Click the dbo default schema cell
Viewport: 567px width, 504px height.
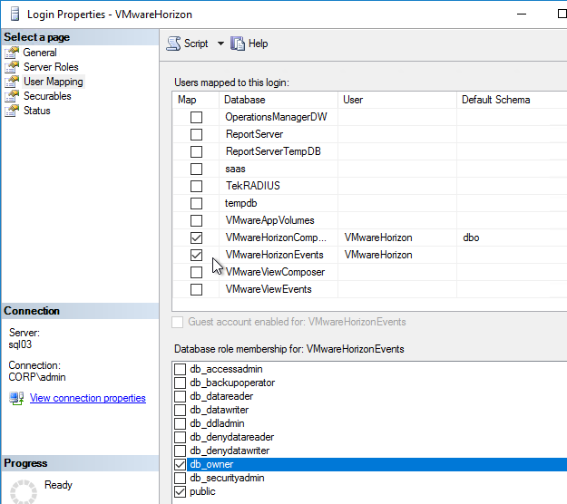pyautogui.click(x=512, y=237)
